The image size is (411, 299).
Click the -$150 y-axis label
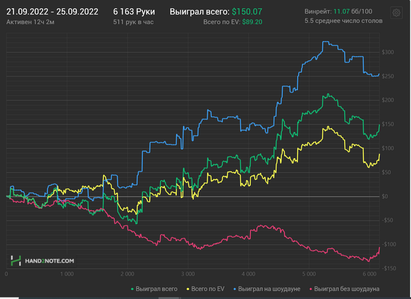tap(389, 269)
